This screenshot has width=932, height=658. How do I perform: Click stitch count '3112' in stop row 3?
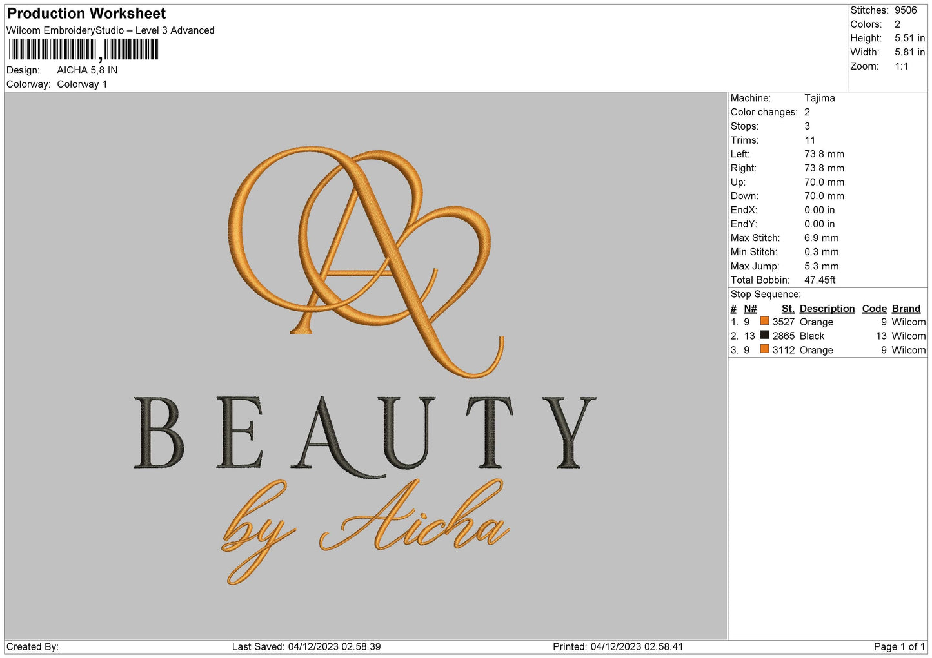(x=784, y=350)
